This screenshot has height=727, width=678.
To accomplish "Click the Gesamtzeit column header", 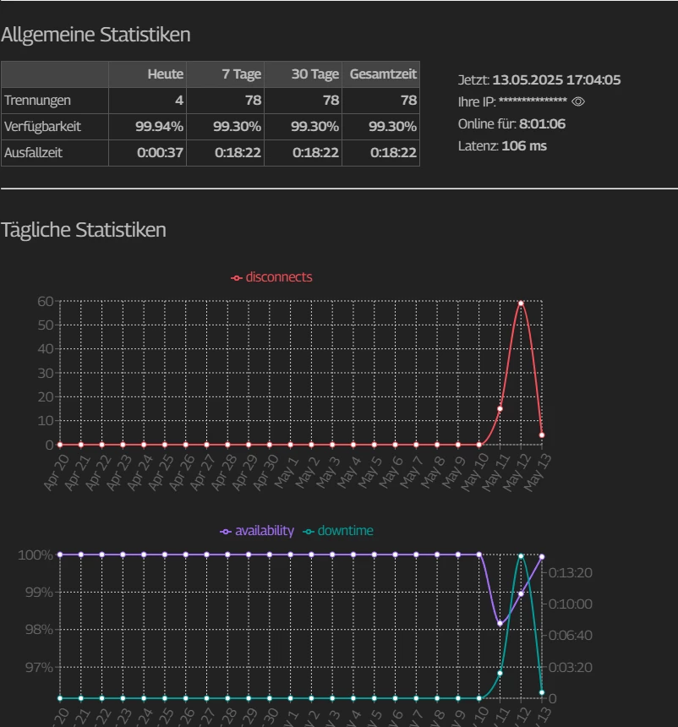I will [381, 74].
